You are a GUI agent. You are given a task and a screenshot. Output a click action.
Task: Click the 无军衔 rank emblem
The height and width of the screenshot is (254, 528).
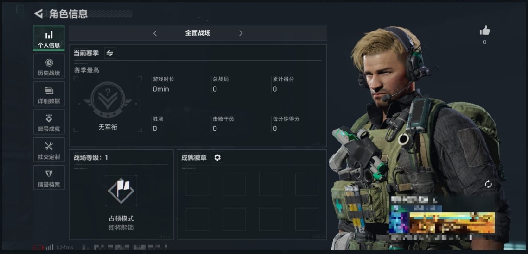(108, 100)
